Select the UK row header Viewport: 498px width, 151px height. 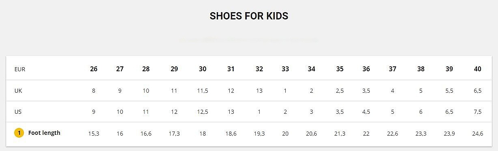point(18,91)
